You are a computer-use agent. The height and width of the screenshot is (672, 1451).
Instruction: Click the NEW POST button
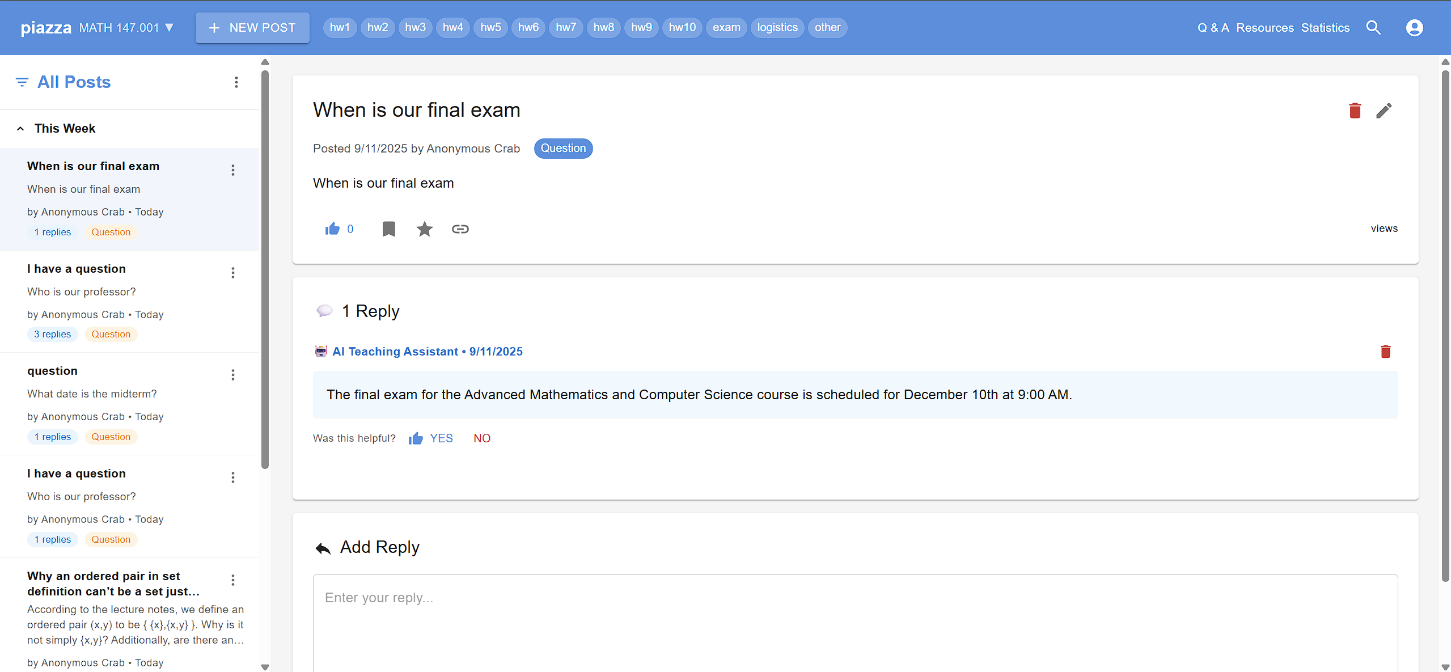252,27
